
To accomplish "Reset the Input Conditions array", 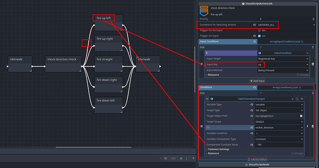I will pos(254,42).
